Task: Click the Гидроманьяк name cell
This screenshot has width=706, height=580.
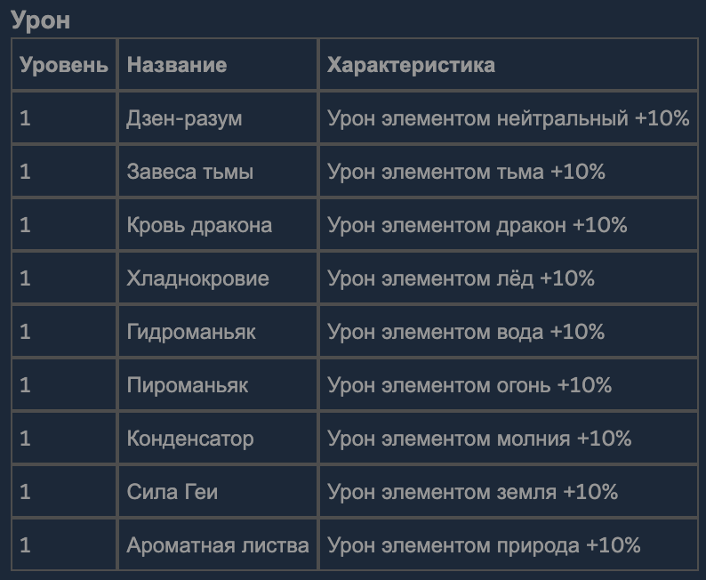Action: click(x=218, y=332)
